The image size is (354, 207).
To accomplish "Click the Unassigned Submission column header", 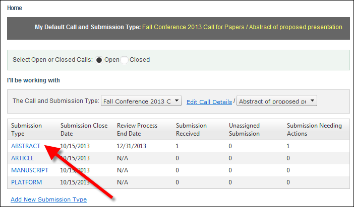I will click(244, 130).
